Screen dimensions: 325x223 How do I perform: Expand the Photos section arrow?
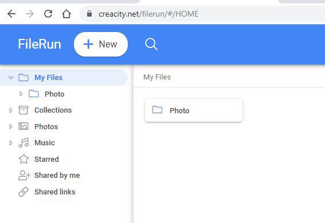pyautogui.click(x=11, y=126)
